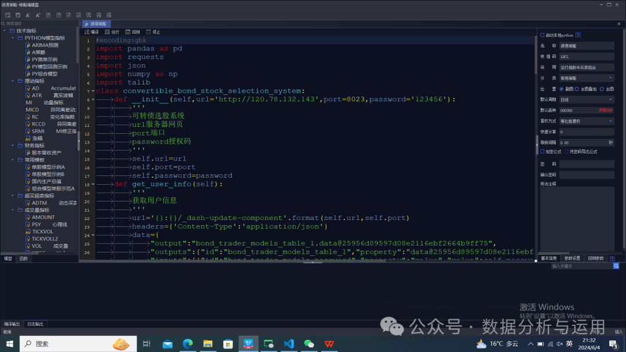Click the second save-all icon in toolbar

[18, 15]
